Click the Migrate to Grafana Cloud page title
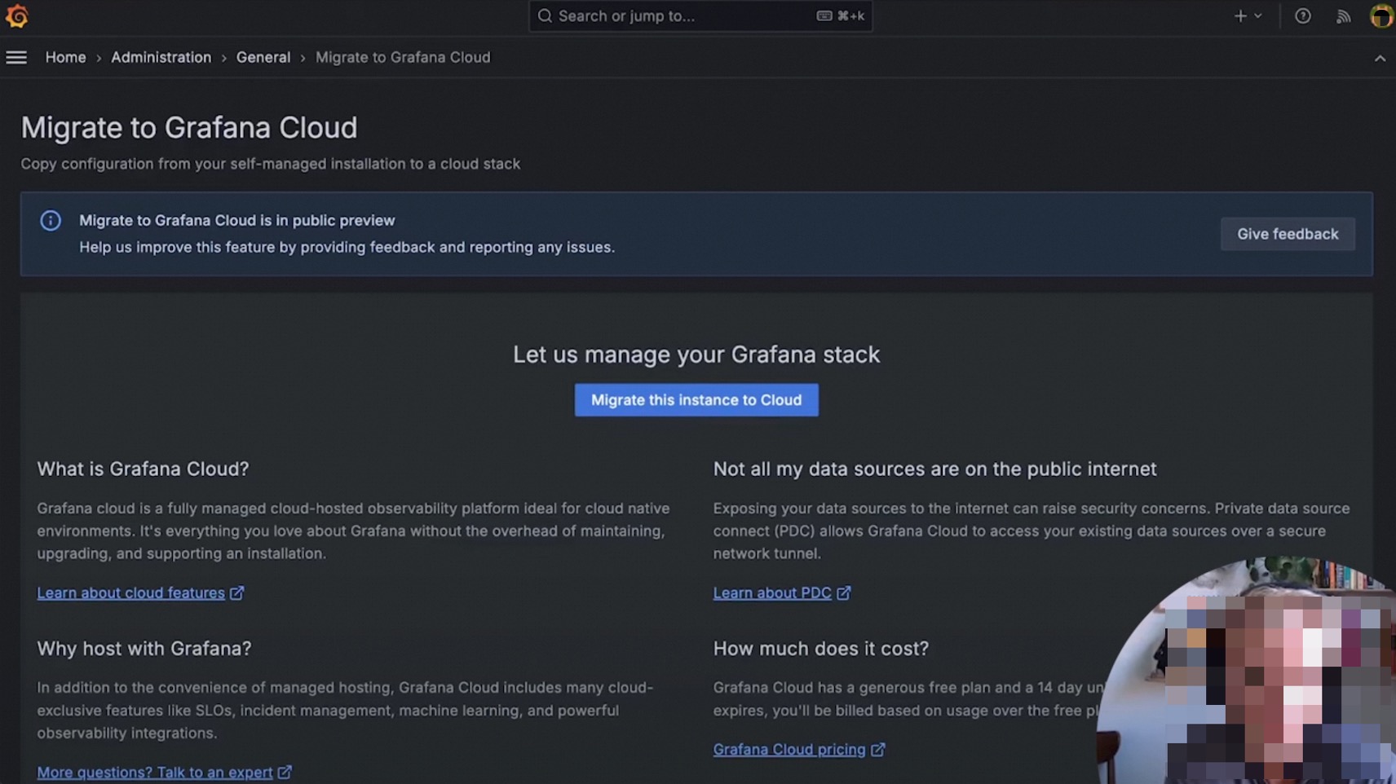 pos(189,128)
